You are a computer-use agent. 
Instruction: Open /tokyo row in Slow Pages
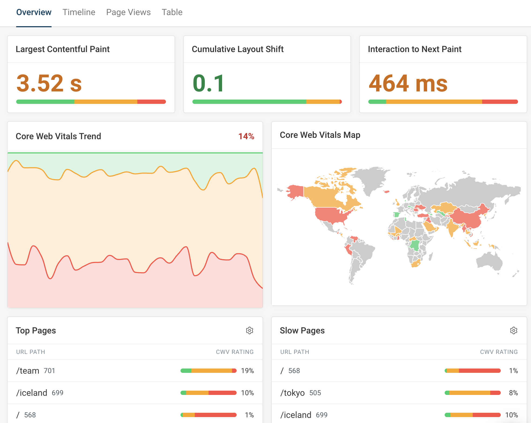[292, 393]
